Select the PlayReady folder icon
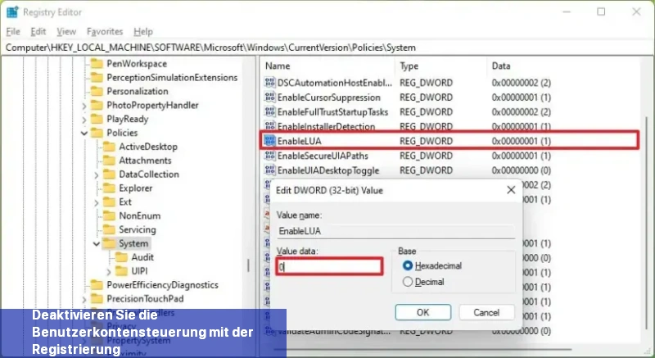The image size is (655, 358). (97, 119)
